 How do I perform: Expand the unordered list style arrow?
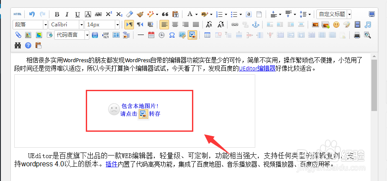click(241, 15)
